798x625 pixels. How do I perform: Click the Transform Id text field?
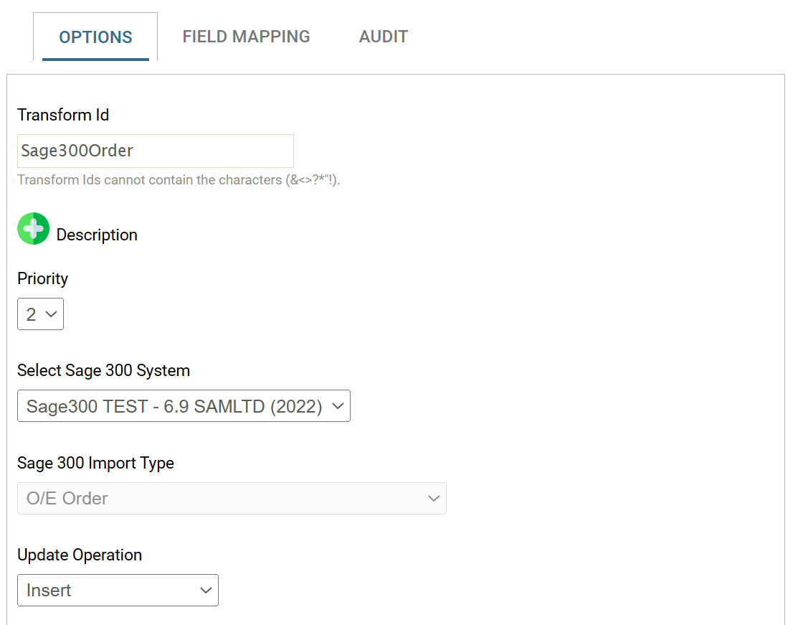click(x=155, y=151)
